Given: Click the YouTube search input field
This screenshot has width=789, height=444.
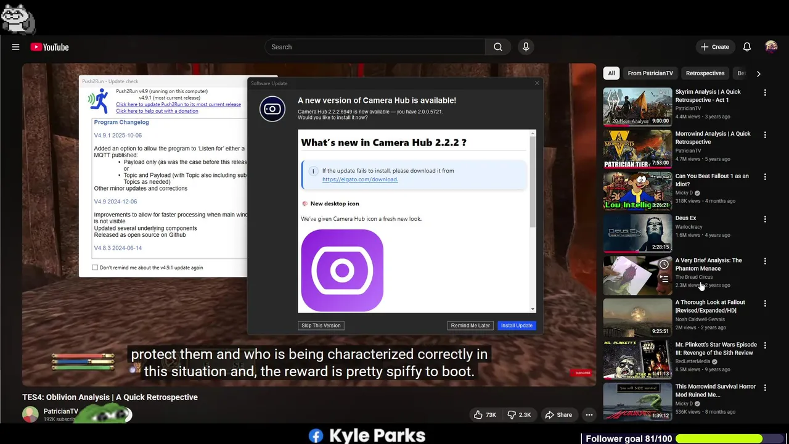Looking at the screenshot, I should [x=375, y=47].
